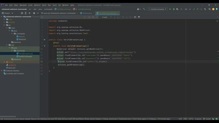Click the run gutter icon beside class declaration
Viewport: 219px width, 123px height.
click(x=44, y=40)
